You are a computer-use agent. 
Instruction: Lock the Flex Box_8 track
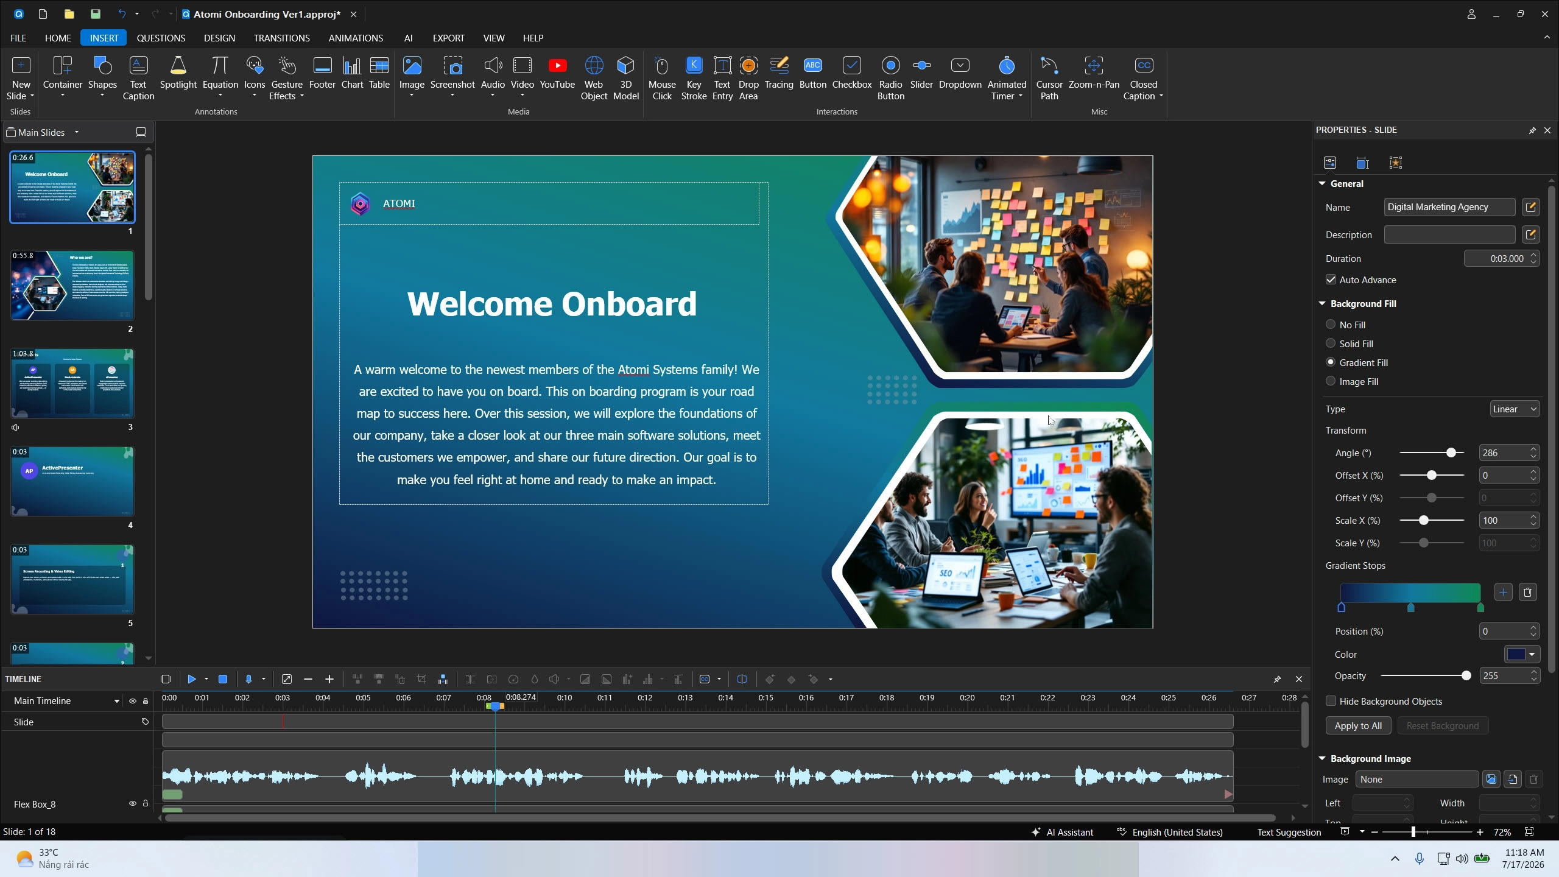pos(146,804)
